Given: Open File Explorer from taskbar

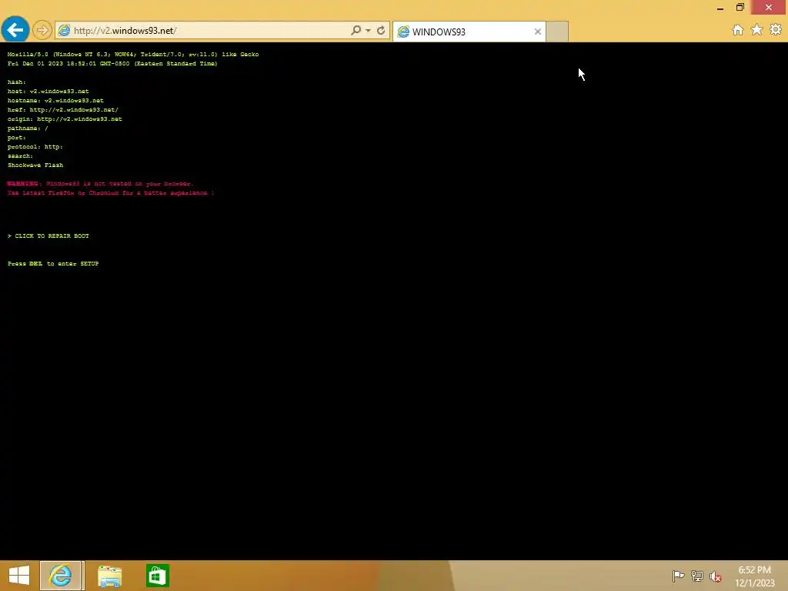Looking at the screenshot, I should pos(109,576).
